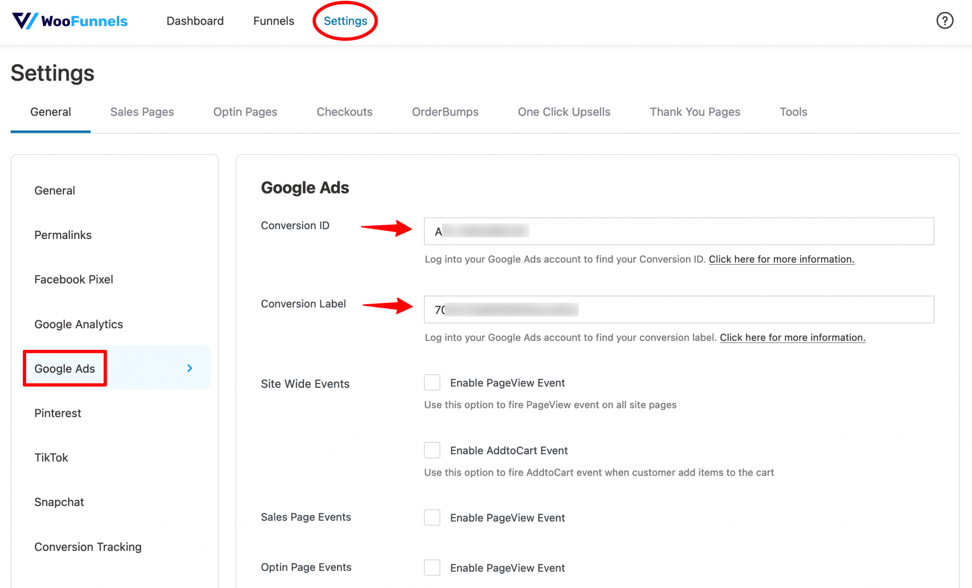Image resolution: width=972 pixels, height=588 pixels.
Task: Open the help question mark icon
Action: coord(945,20)
